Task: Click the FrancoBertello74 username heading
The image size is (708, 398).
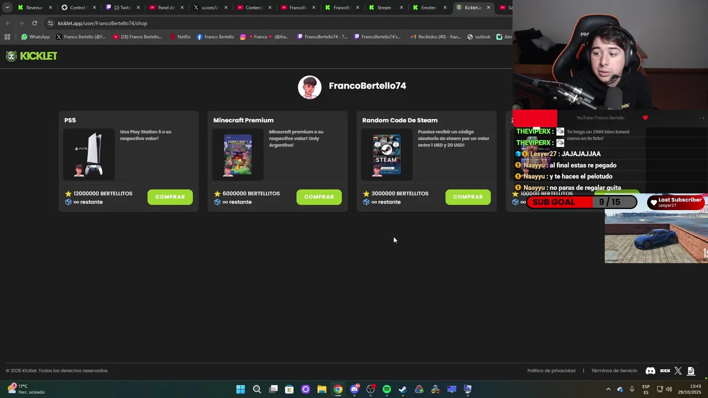Action: [x=367, y=86]
